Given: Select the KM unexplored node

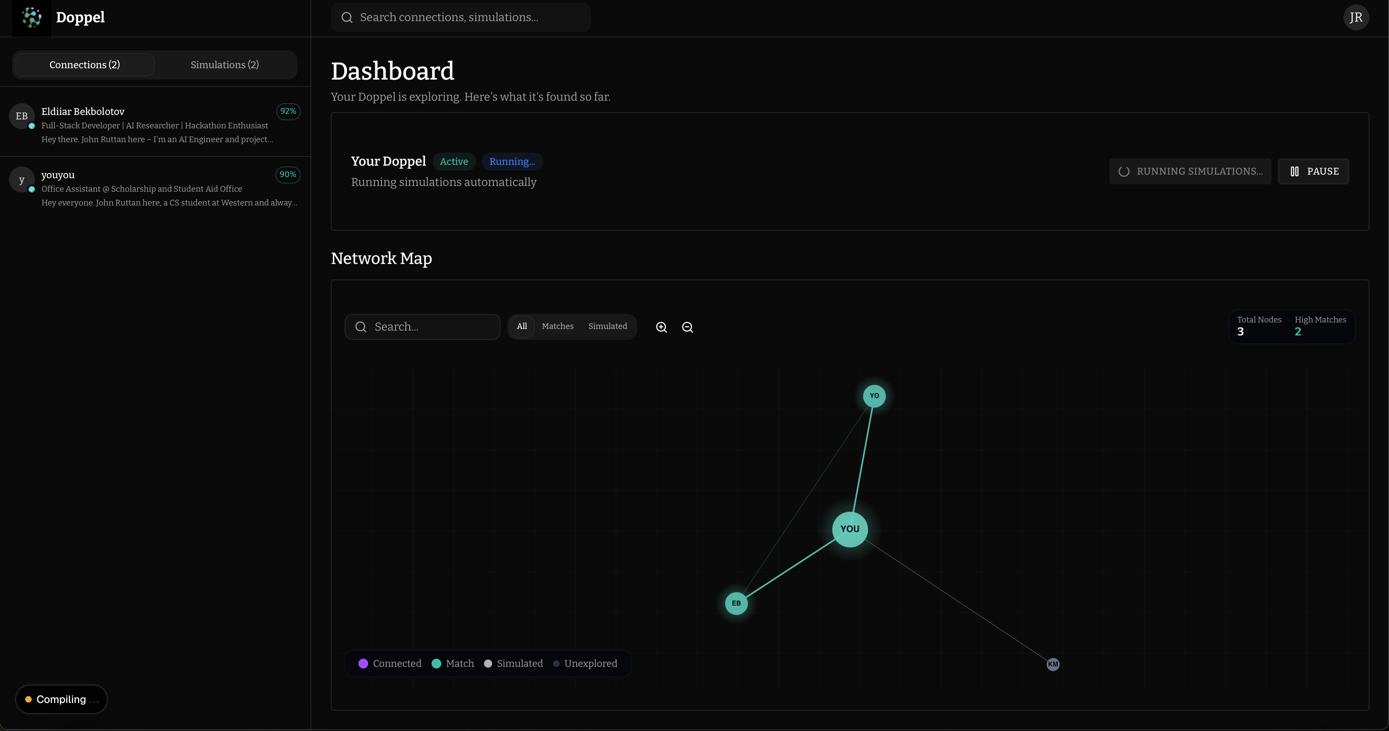Looking at the screenshot, I should point(1053,664).
